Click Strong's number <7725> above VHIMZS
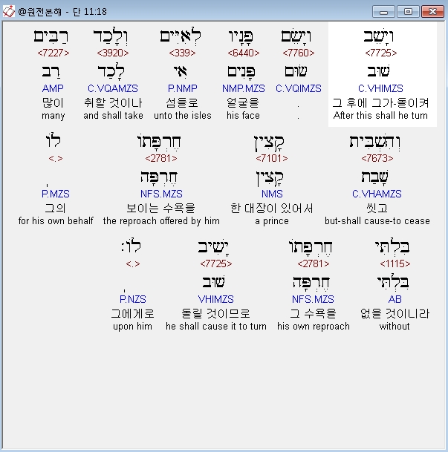The height and width of the screenshot is (452, 448). click(x=216, y=263)
